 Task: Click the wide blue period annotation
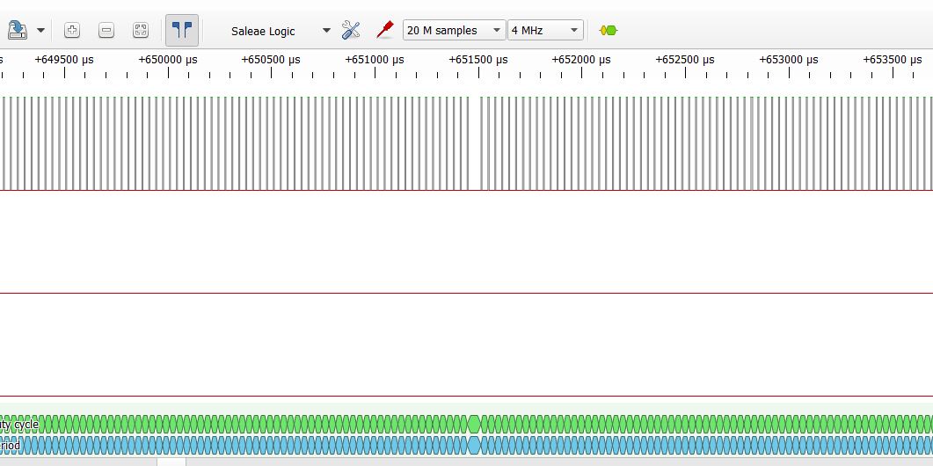click(x=474, y=445)
